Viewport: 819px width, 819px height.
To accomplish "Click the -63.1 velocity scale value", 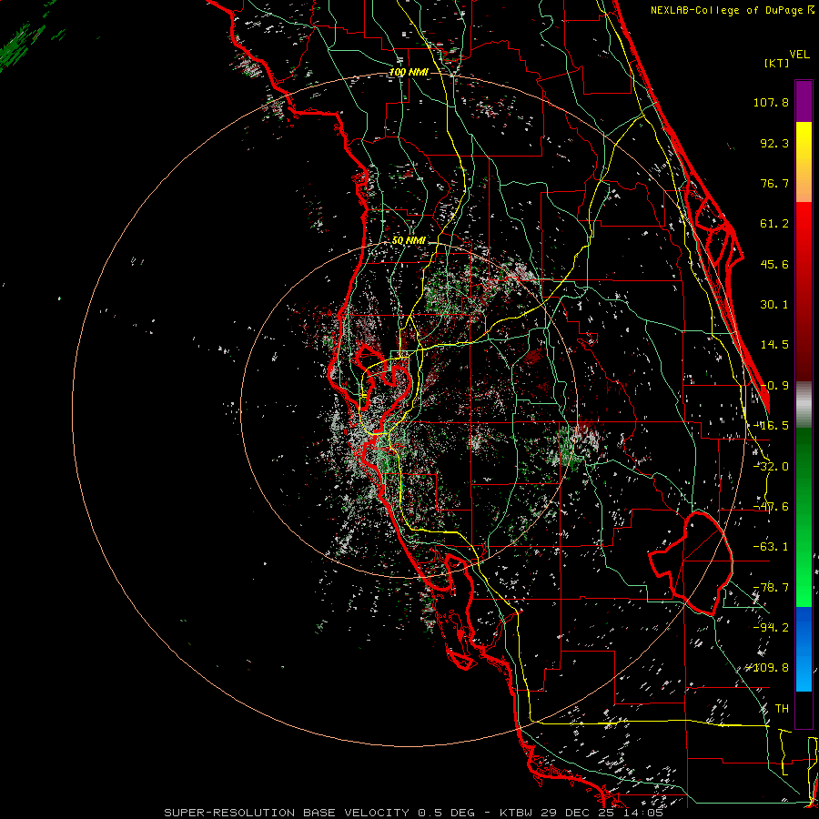I will pyautogui.click(x=771, y=547).
